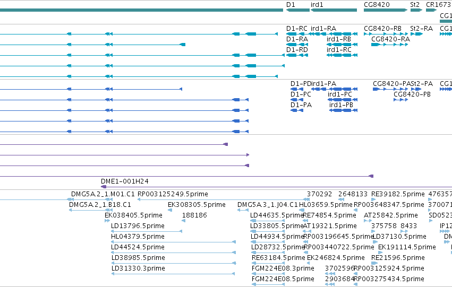Click EST RE21596.5prime
Image resolution: width=452 pixels, height=287 pixels.
(374, 264)
